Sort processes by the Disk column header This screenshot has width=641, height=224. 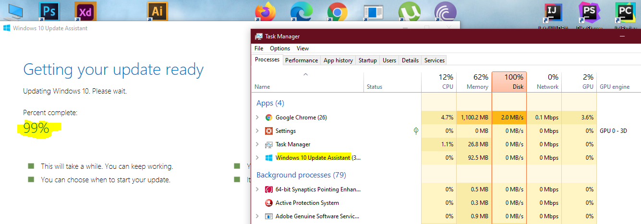(x=509, y=82)
